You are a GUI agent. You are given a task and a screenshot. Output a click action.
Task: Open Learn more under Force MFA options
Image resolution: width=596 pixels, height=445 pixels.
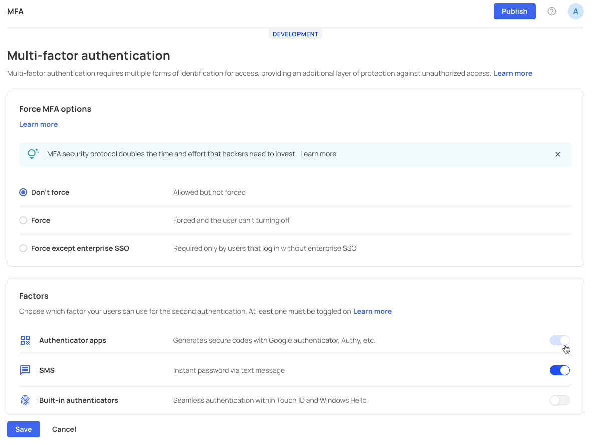[38, 124]
